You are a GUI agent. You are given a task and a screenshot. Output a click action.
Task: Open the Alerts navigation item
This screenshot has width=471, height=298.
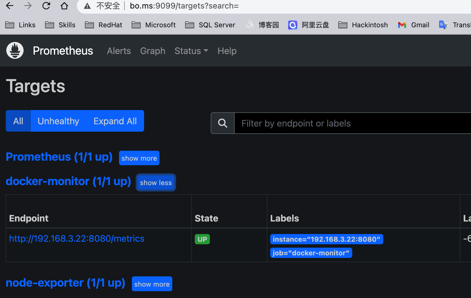click(119, 51)
